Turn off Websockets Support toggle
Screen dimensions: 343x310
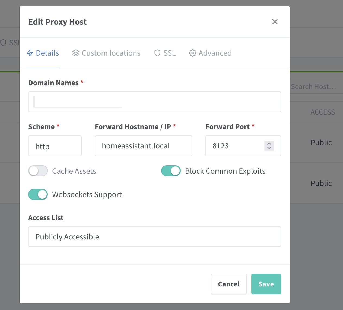pos(38,194)
